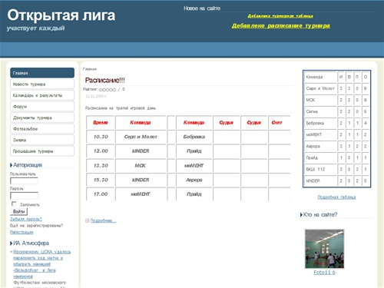Open the Регистрация link
Screen dimensions: 384x288
click(x=22, y=232)
